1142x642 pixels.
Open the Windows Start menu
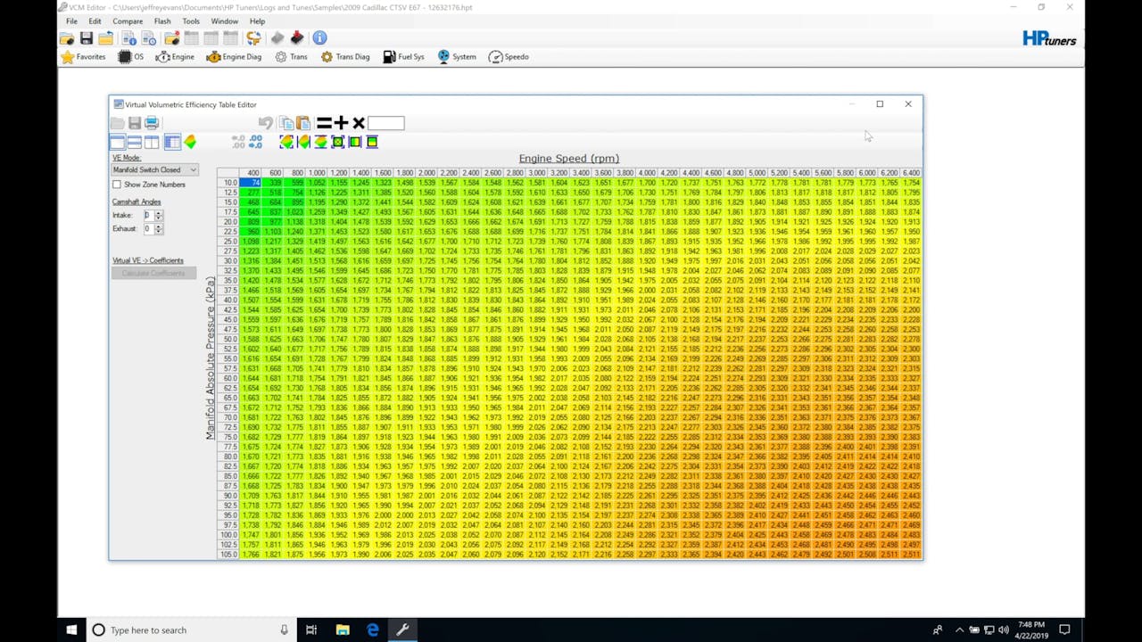pos(71,630)
